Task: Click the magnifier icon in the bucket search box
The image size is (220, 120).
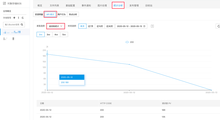Action: [22, 25]
